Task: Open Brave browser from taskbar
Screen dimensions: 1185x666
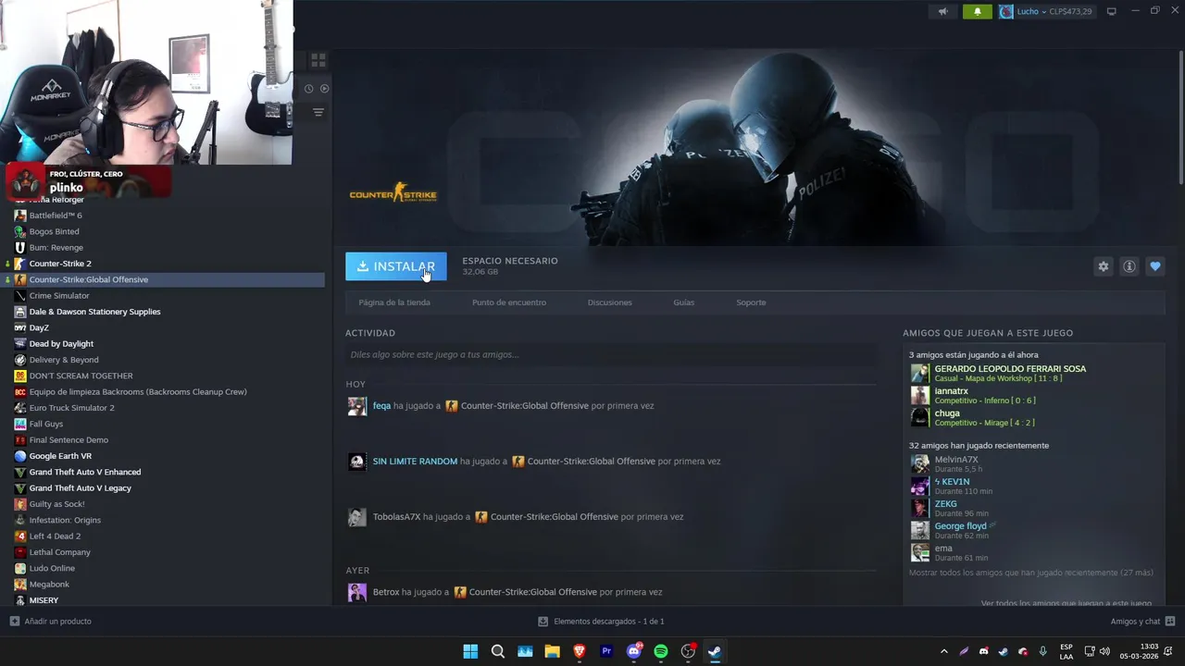Action: tap(580, 651)
